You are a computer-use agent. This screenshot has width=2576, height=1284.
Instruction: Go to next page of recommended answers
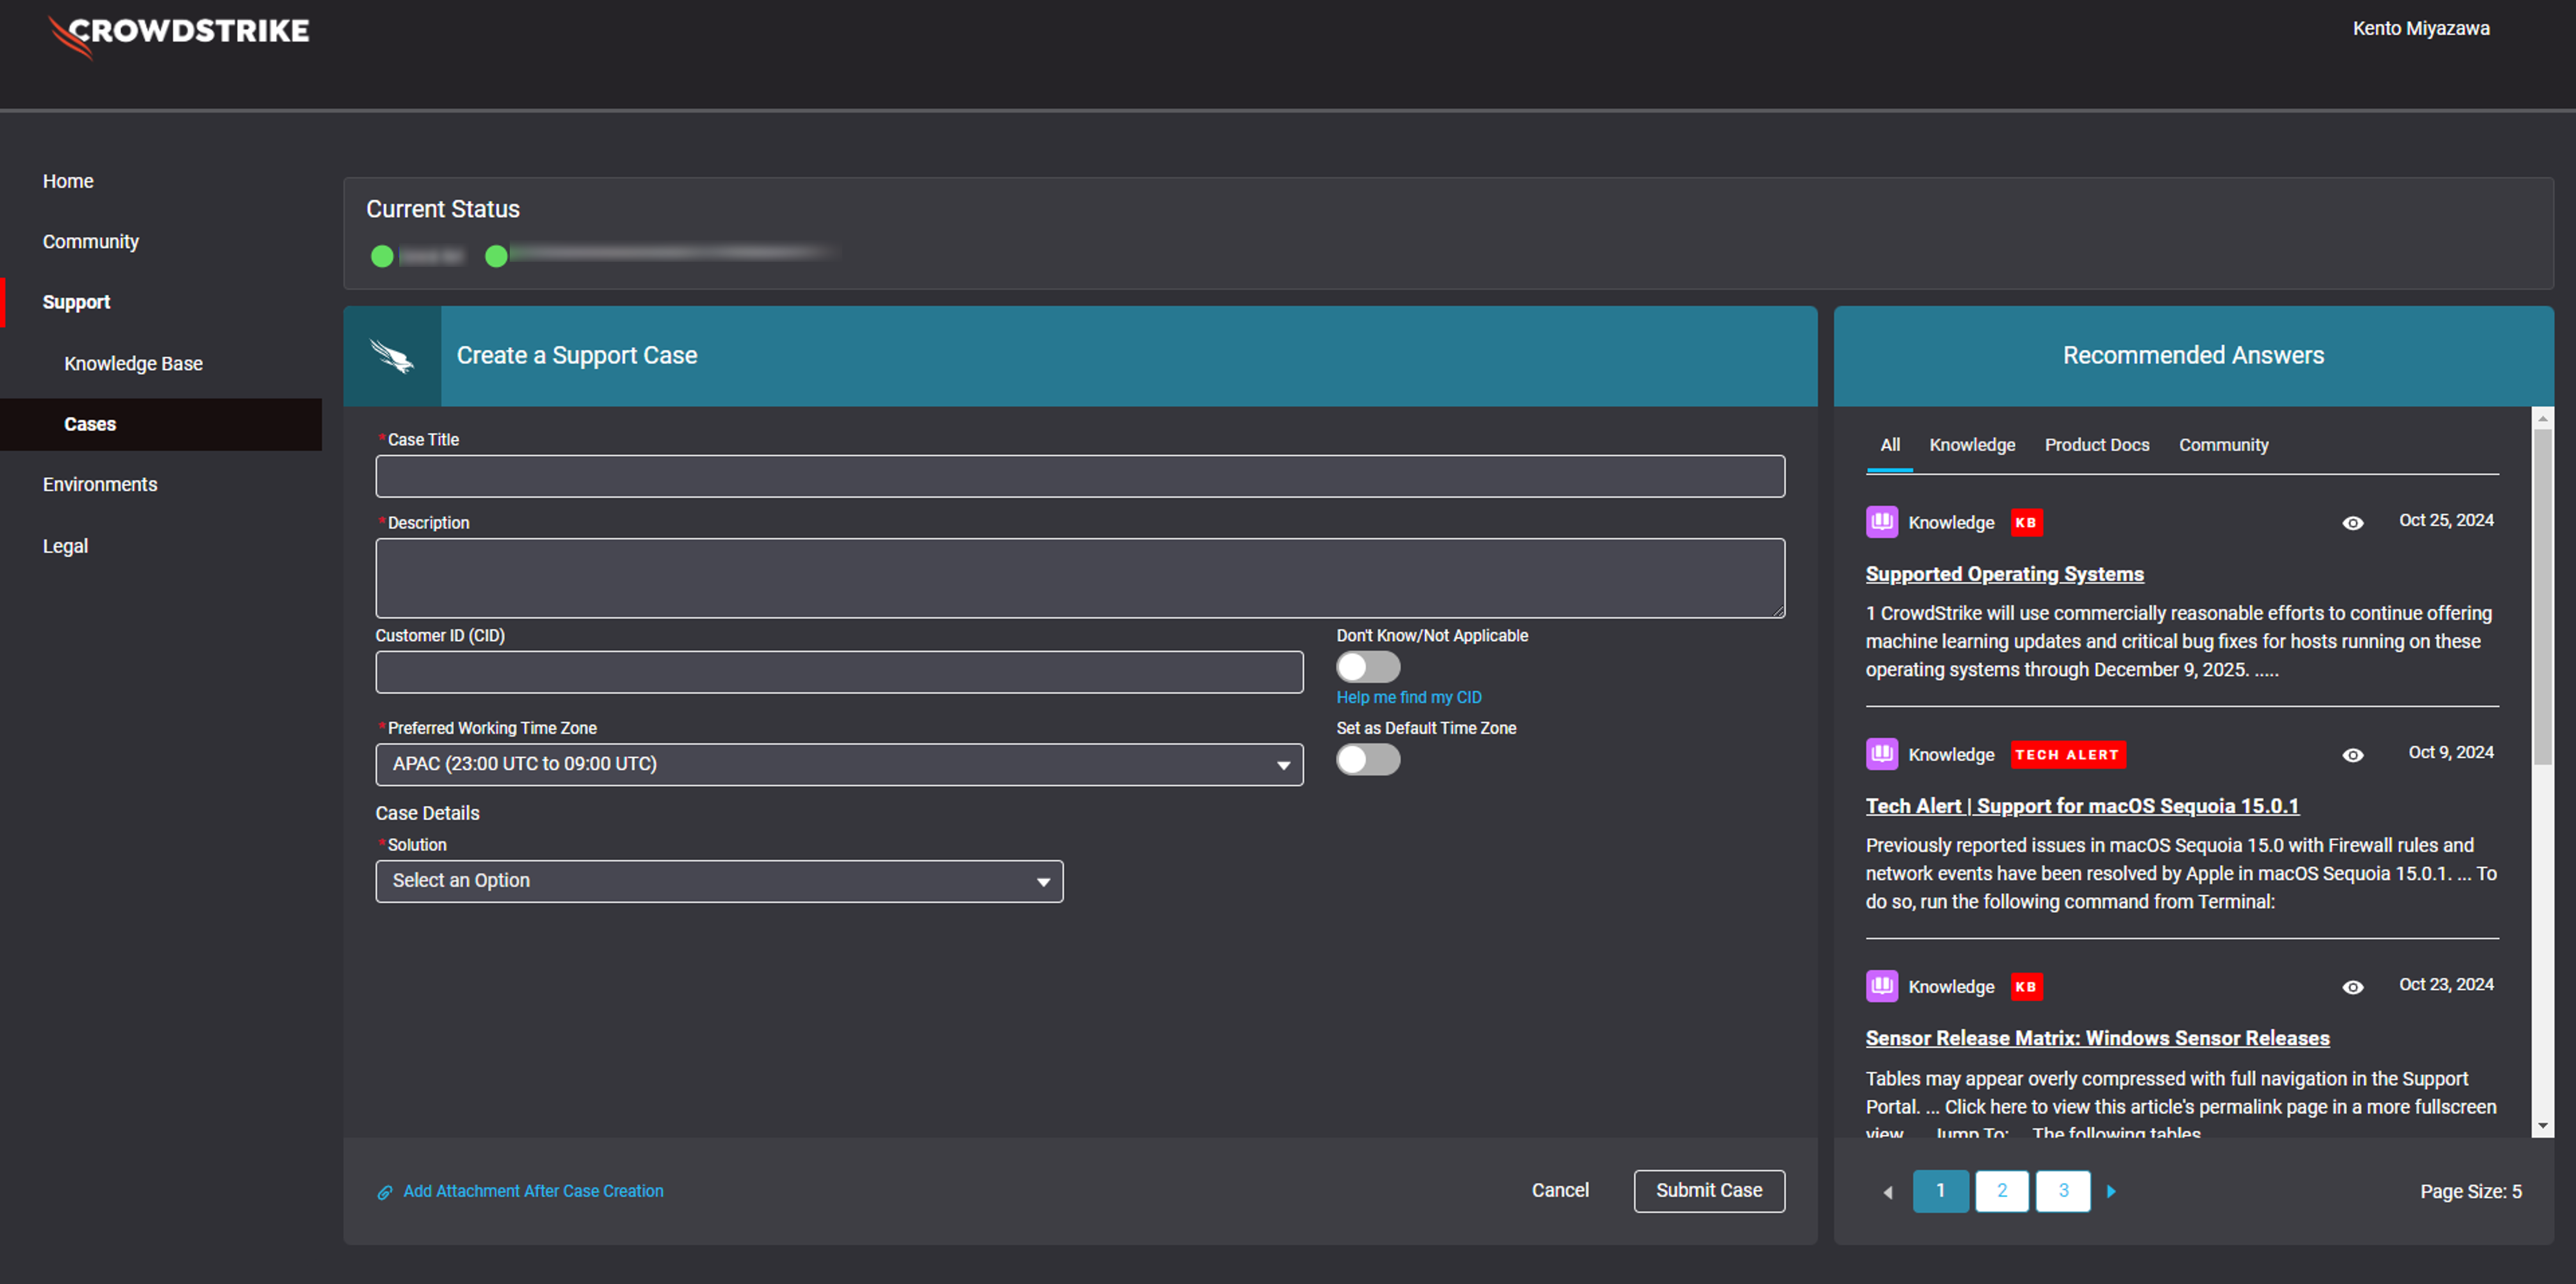pos(2111,1191)
